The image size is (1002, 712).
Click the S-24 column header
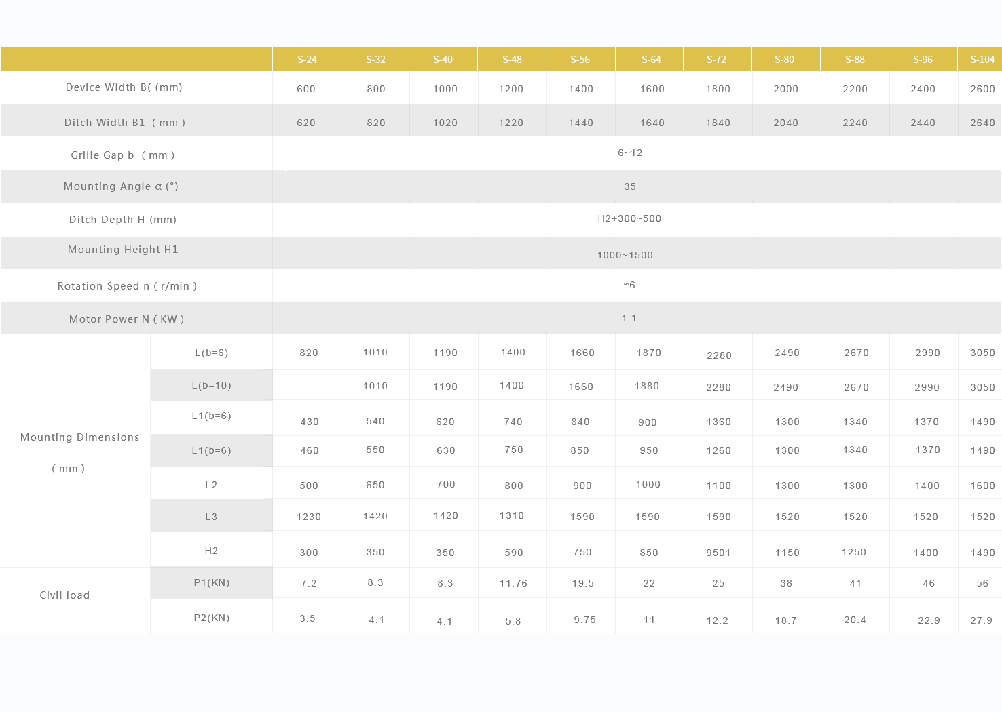click(x=307, y=60)
